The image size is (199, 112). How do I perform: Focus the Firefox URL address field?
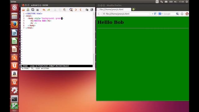pyautogui.click(x=127, y=14)
